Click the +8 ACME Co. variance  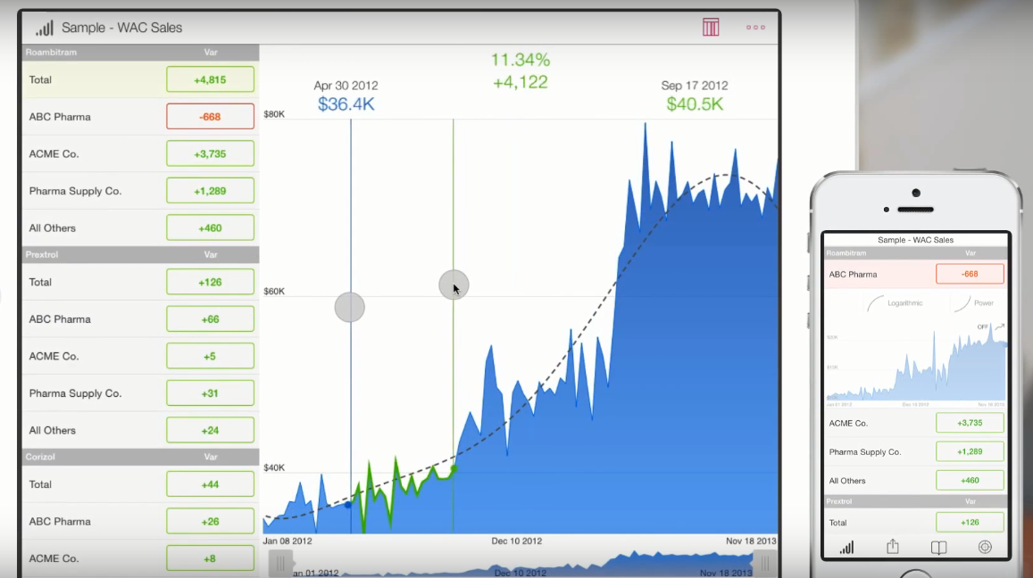pyautogui.click(x=210, y=558)
